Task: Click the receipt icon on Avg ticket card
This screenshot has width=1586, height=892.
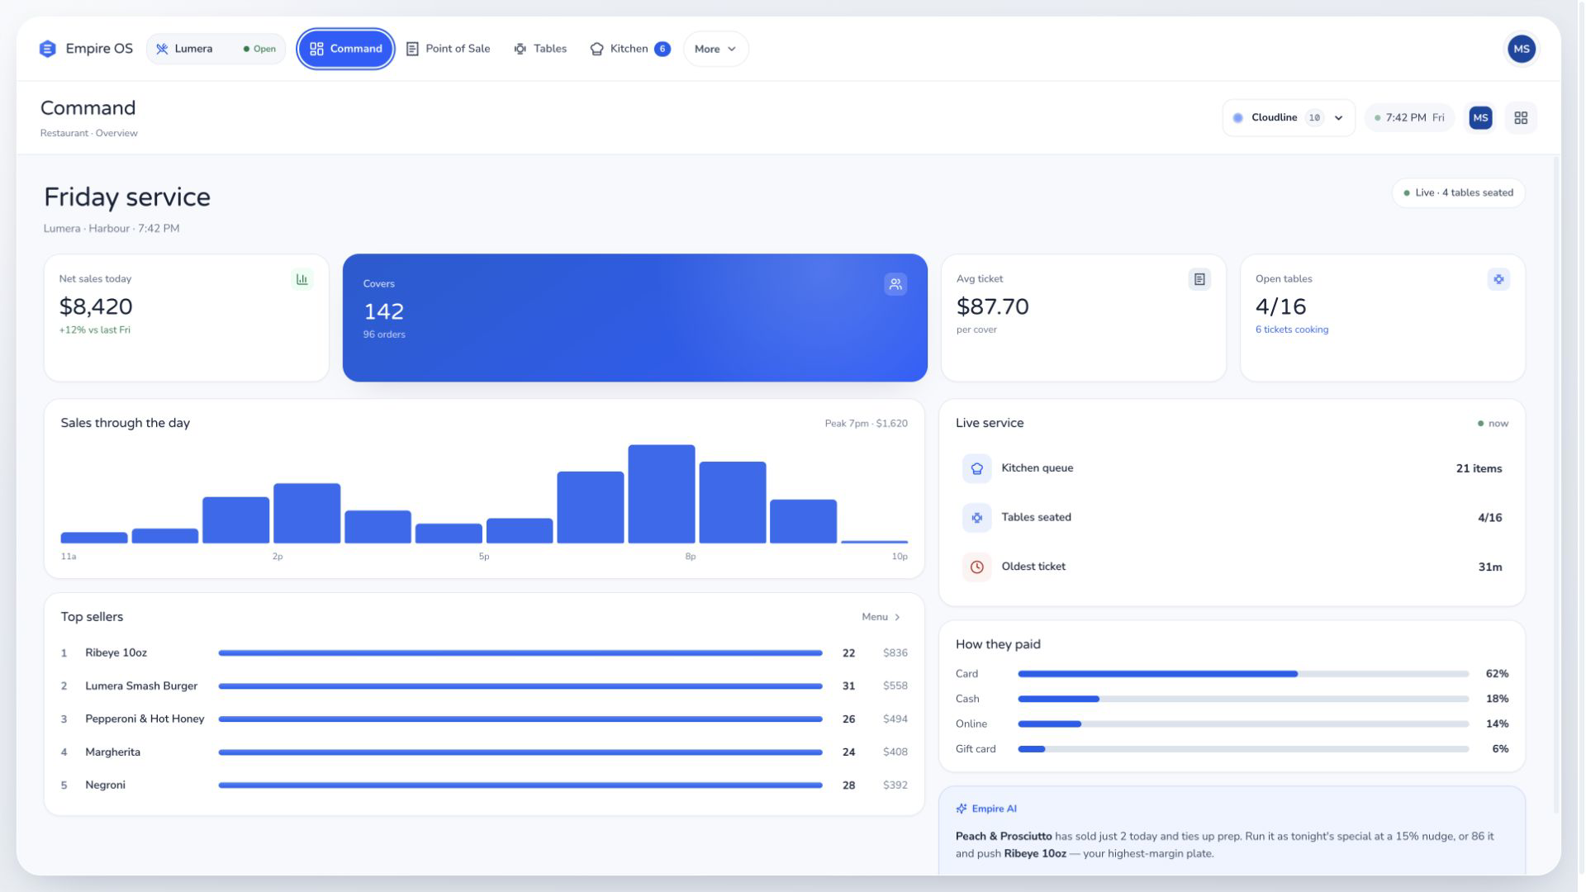Action: 1199,279
